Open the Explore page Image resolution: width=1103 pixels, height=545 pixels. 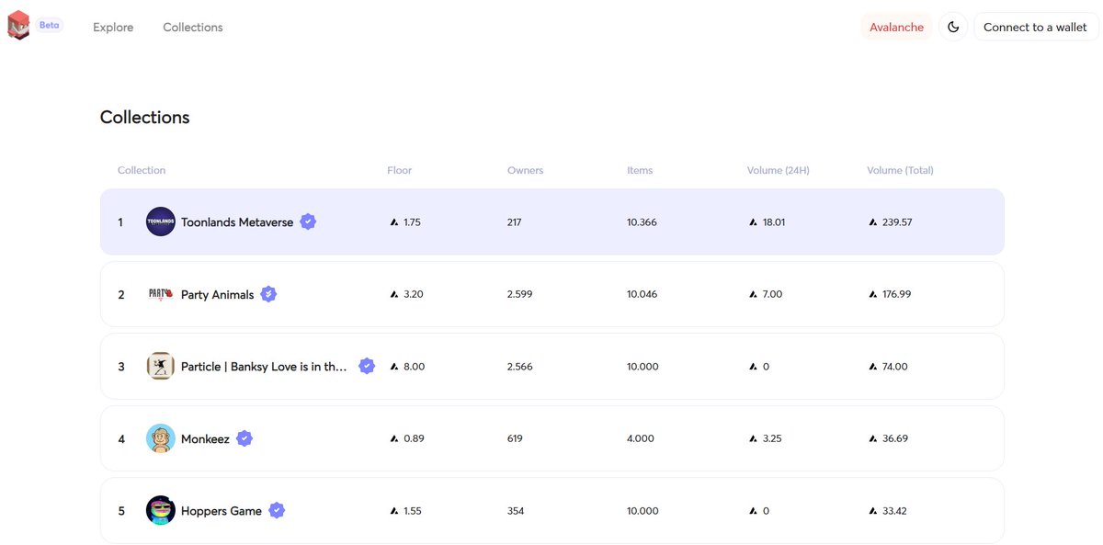coord(113,28)
